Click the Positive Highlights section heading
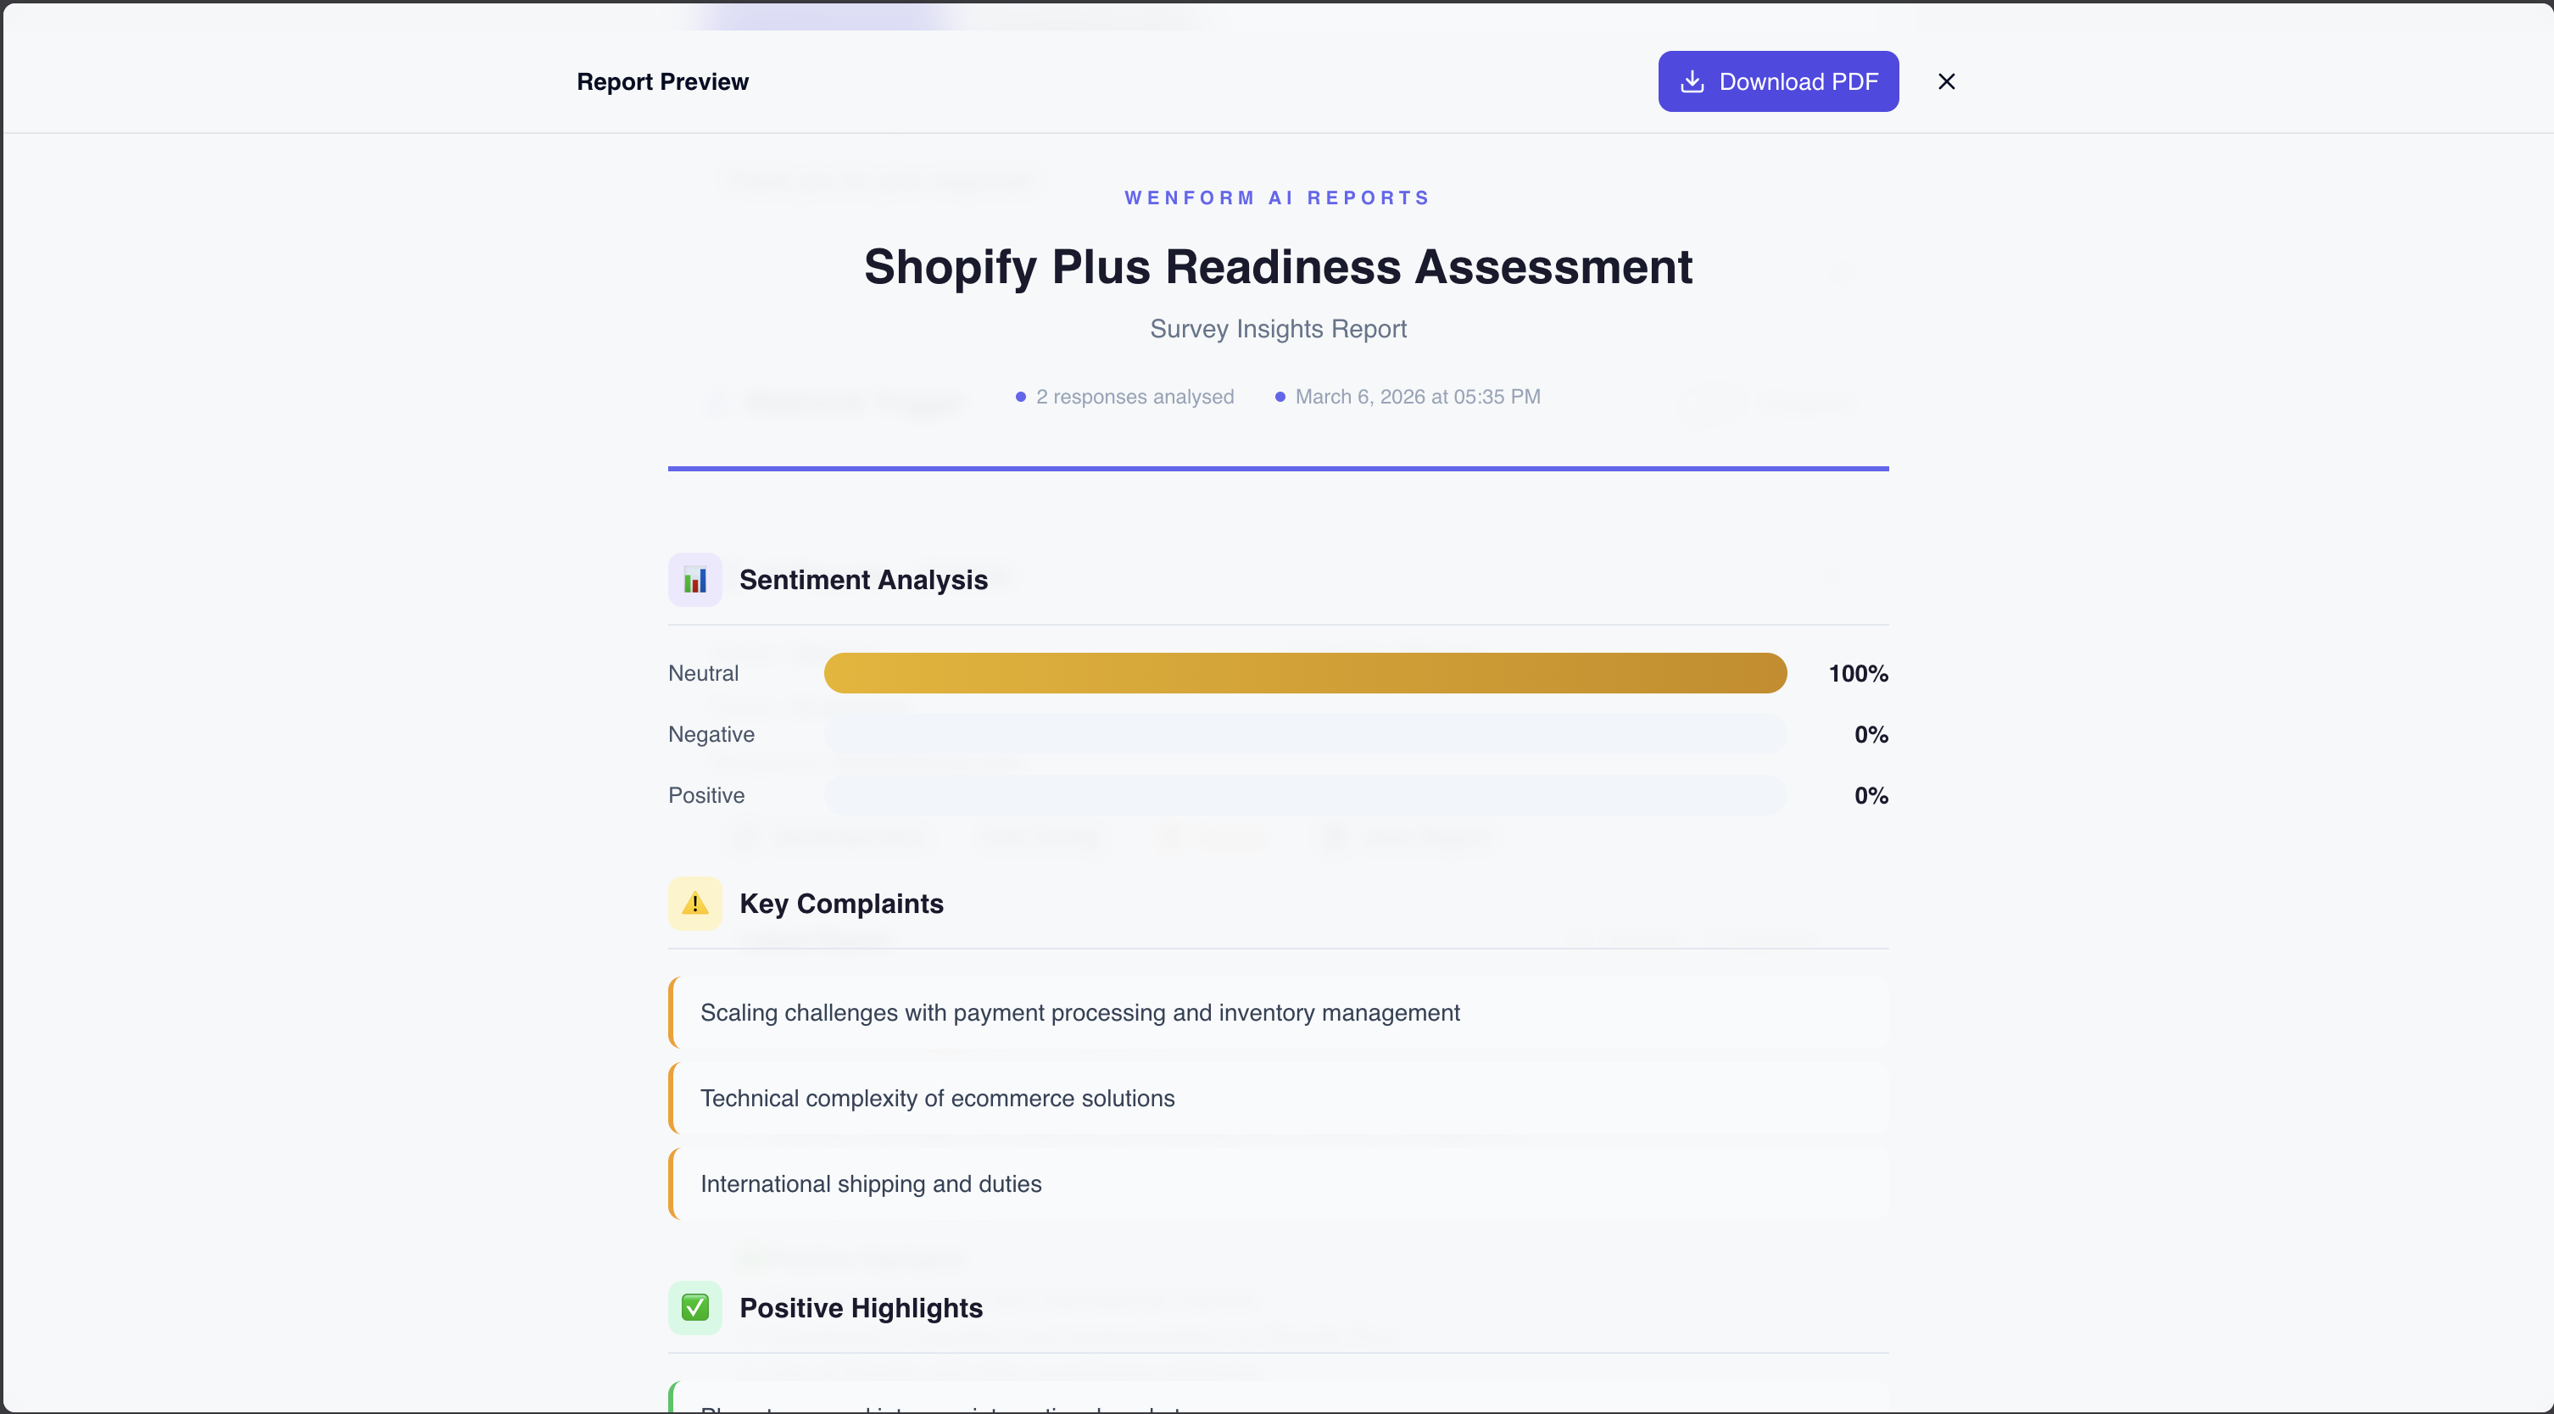The width and height of the screenshot is (2554, 1414). click(861, 1307)
